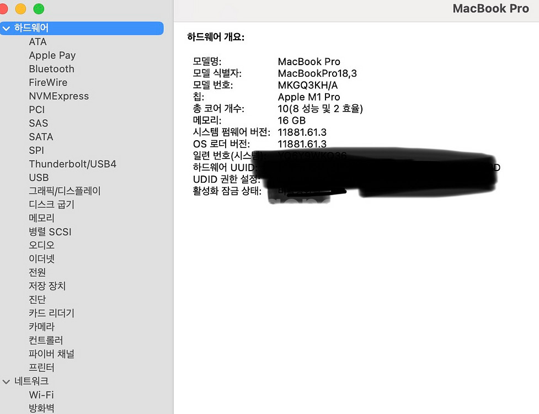The height and width of the screenshot is (414, 539).
Task: Select ATA under the 하드웨어 section
Action: [38, 41]
